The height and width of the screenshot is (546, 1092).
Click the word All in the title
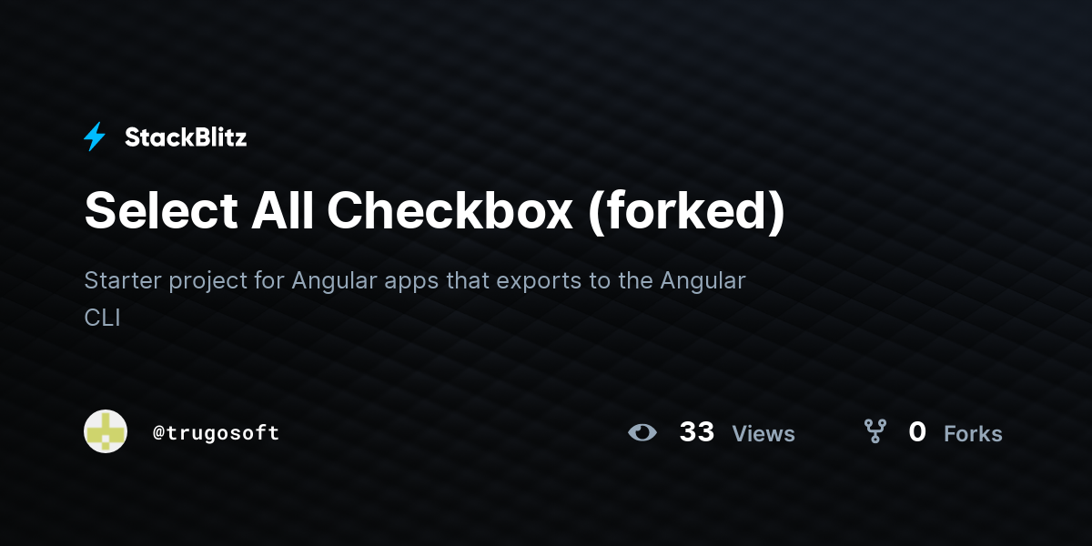pyautogui.click(x=282, y=211)
